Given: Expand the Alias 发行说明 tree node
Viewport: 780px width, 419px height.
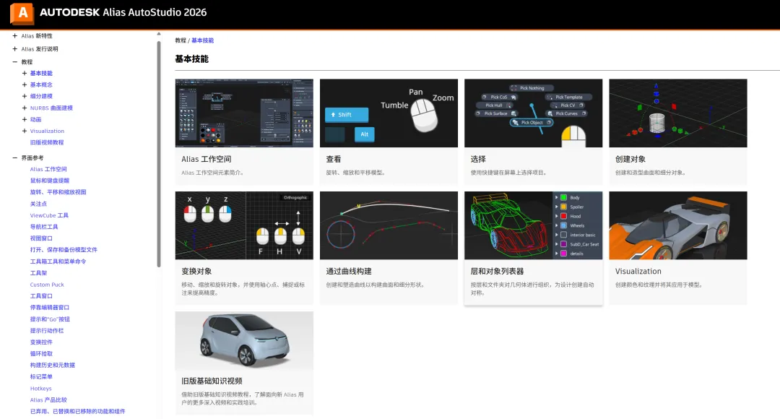Looking at the screenshot, I should 15,49.
